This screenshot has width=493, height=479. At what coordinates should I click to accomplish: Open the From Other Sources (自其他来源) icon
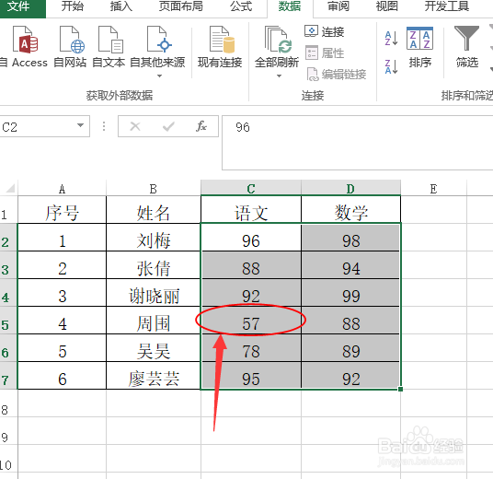159,40
